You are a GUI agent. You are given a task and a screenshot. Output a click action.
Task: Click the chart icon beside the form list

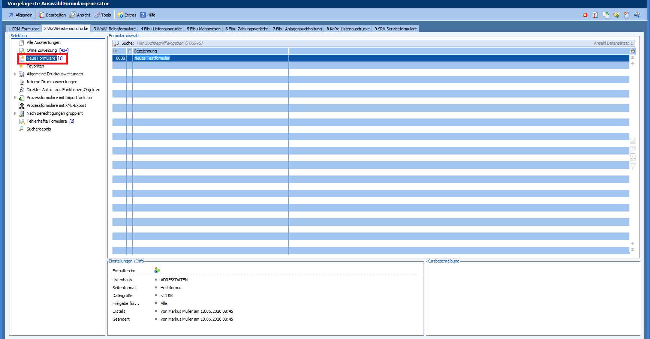point(633,141)
